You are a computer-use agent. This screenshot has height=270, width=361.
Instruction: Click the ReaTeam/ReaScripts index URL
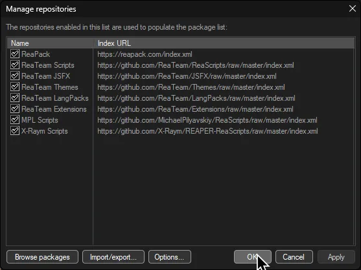pos(196,65)
